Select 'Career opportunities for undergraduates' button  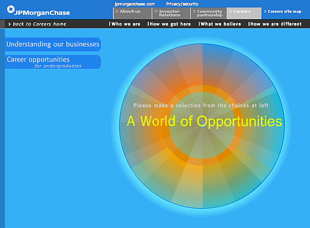point(53,62)
